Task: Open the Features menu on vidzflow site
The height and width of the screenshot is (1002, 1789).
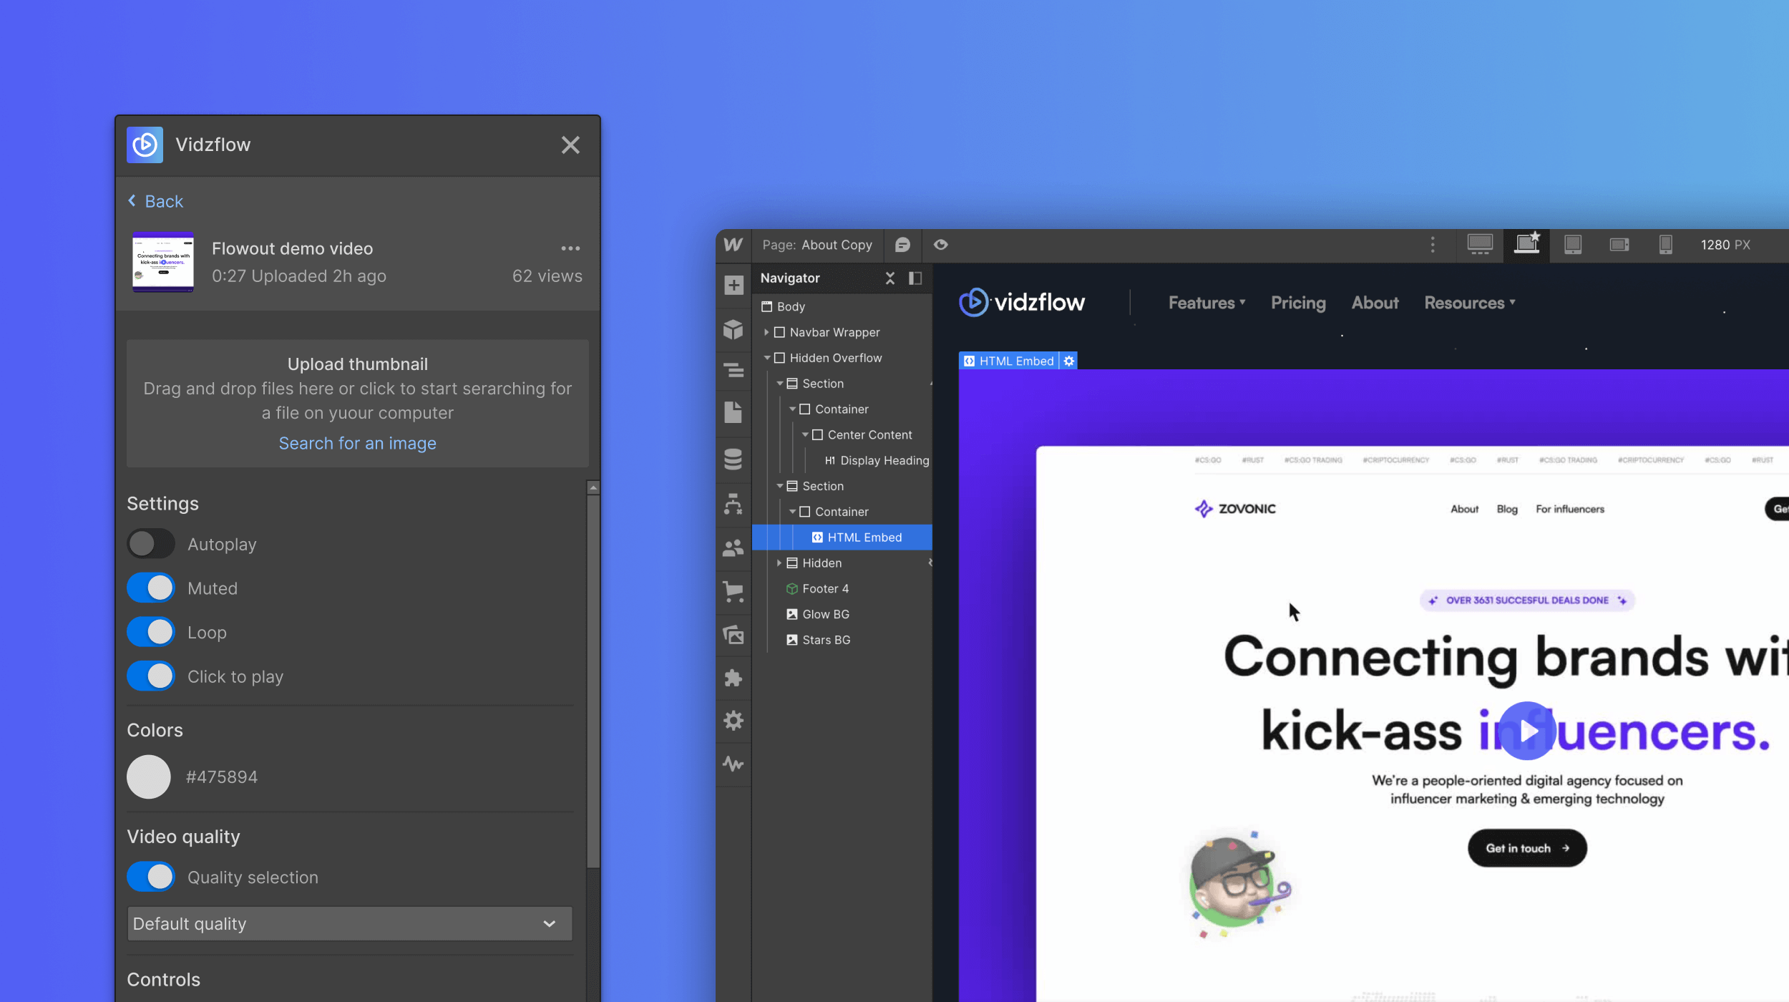Action: coord(1207,302)
